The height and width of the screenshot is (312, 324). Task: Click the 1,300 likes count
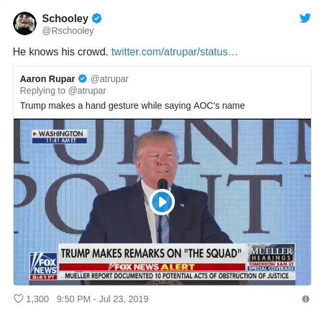(x=37, y=299)
